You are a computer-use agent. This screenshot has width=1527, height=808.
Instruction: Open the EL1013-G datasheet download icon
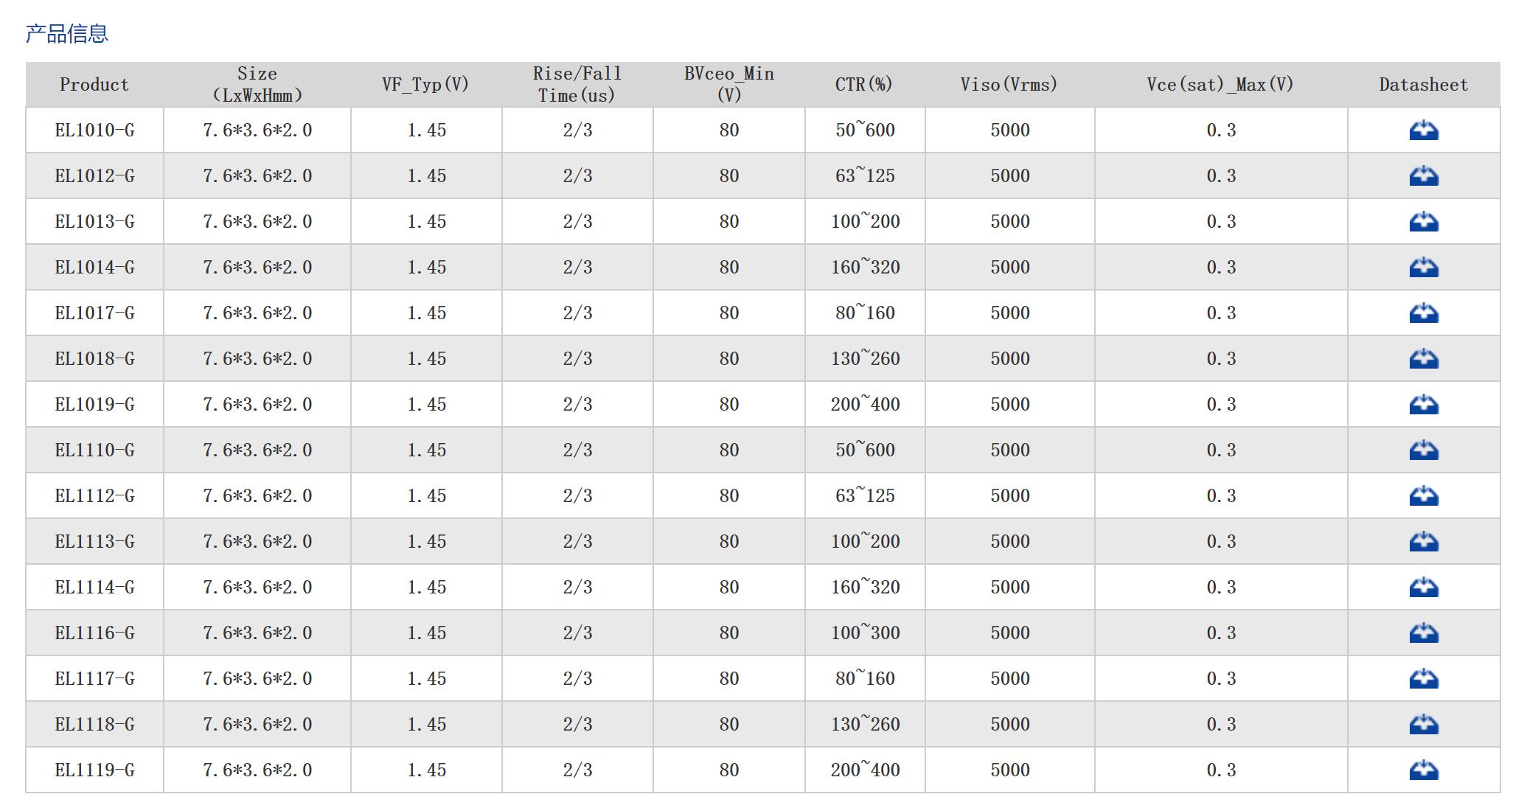pyautogui.click(x=1423, y=222)
